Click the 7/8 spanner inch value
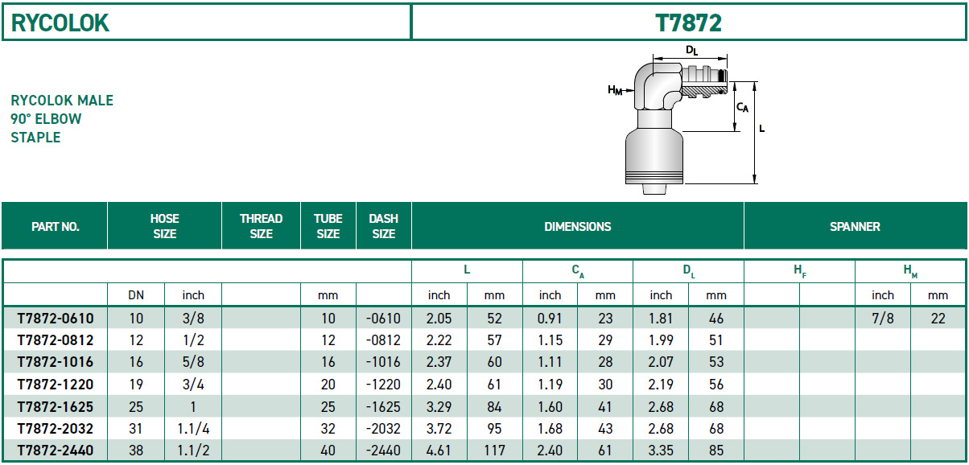Screen dimensions: 969x465 [883, 319]
